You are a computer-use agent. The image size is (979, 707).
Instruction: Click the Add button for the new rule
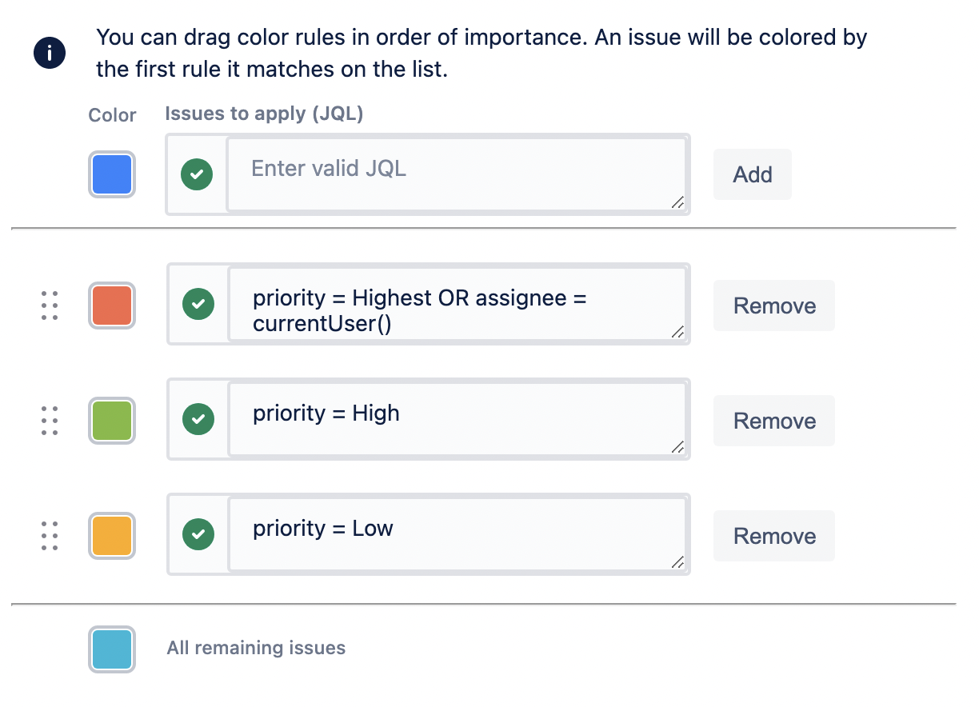click(x=753, y=174)
